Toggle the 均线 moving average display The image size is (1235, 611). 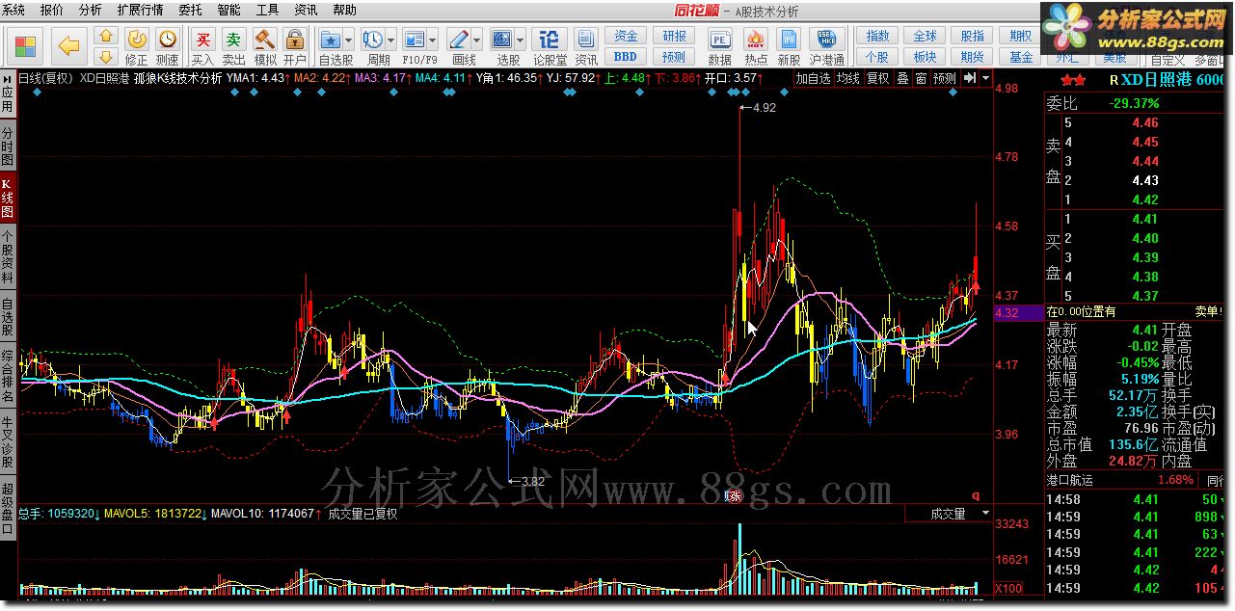[848, 78]
